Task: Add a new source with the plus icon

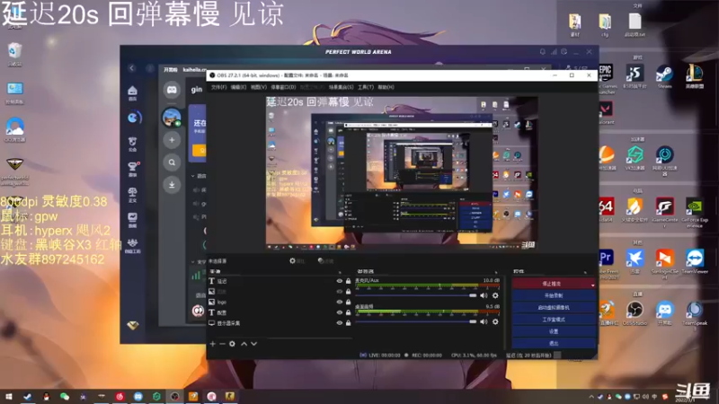Action: click(212, 344)
